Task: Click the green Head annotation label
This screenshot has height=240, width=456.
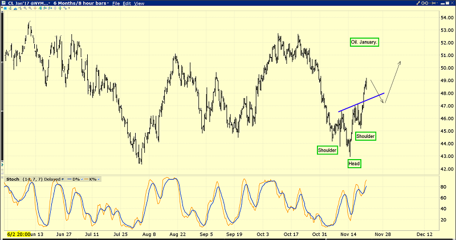Action: pos(354,164)
